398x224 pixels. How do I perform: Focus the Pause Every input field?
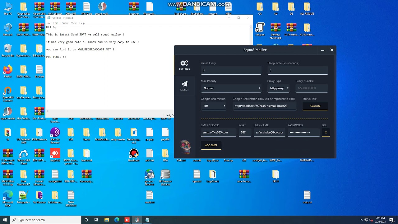231,70
